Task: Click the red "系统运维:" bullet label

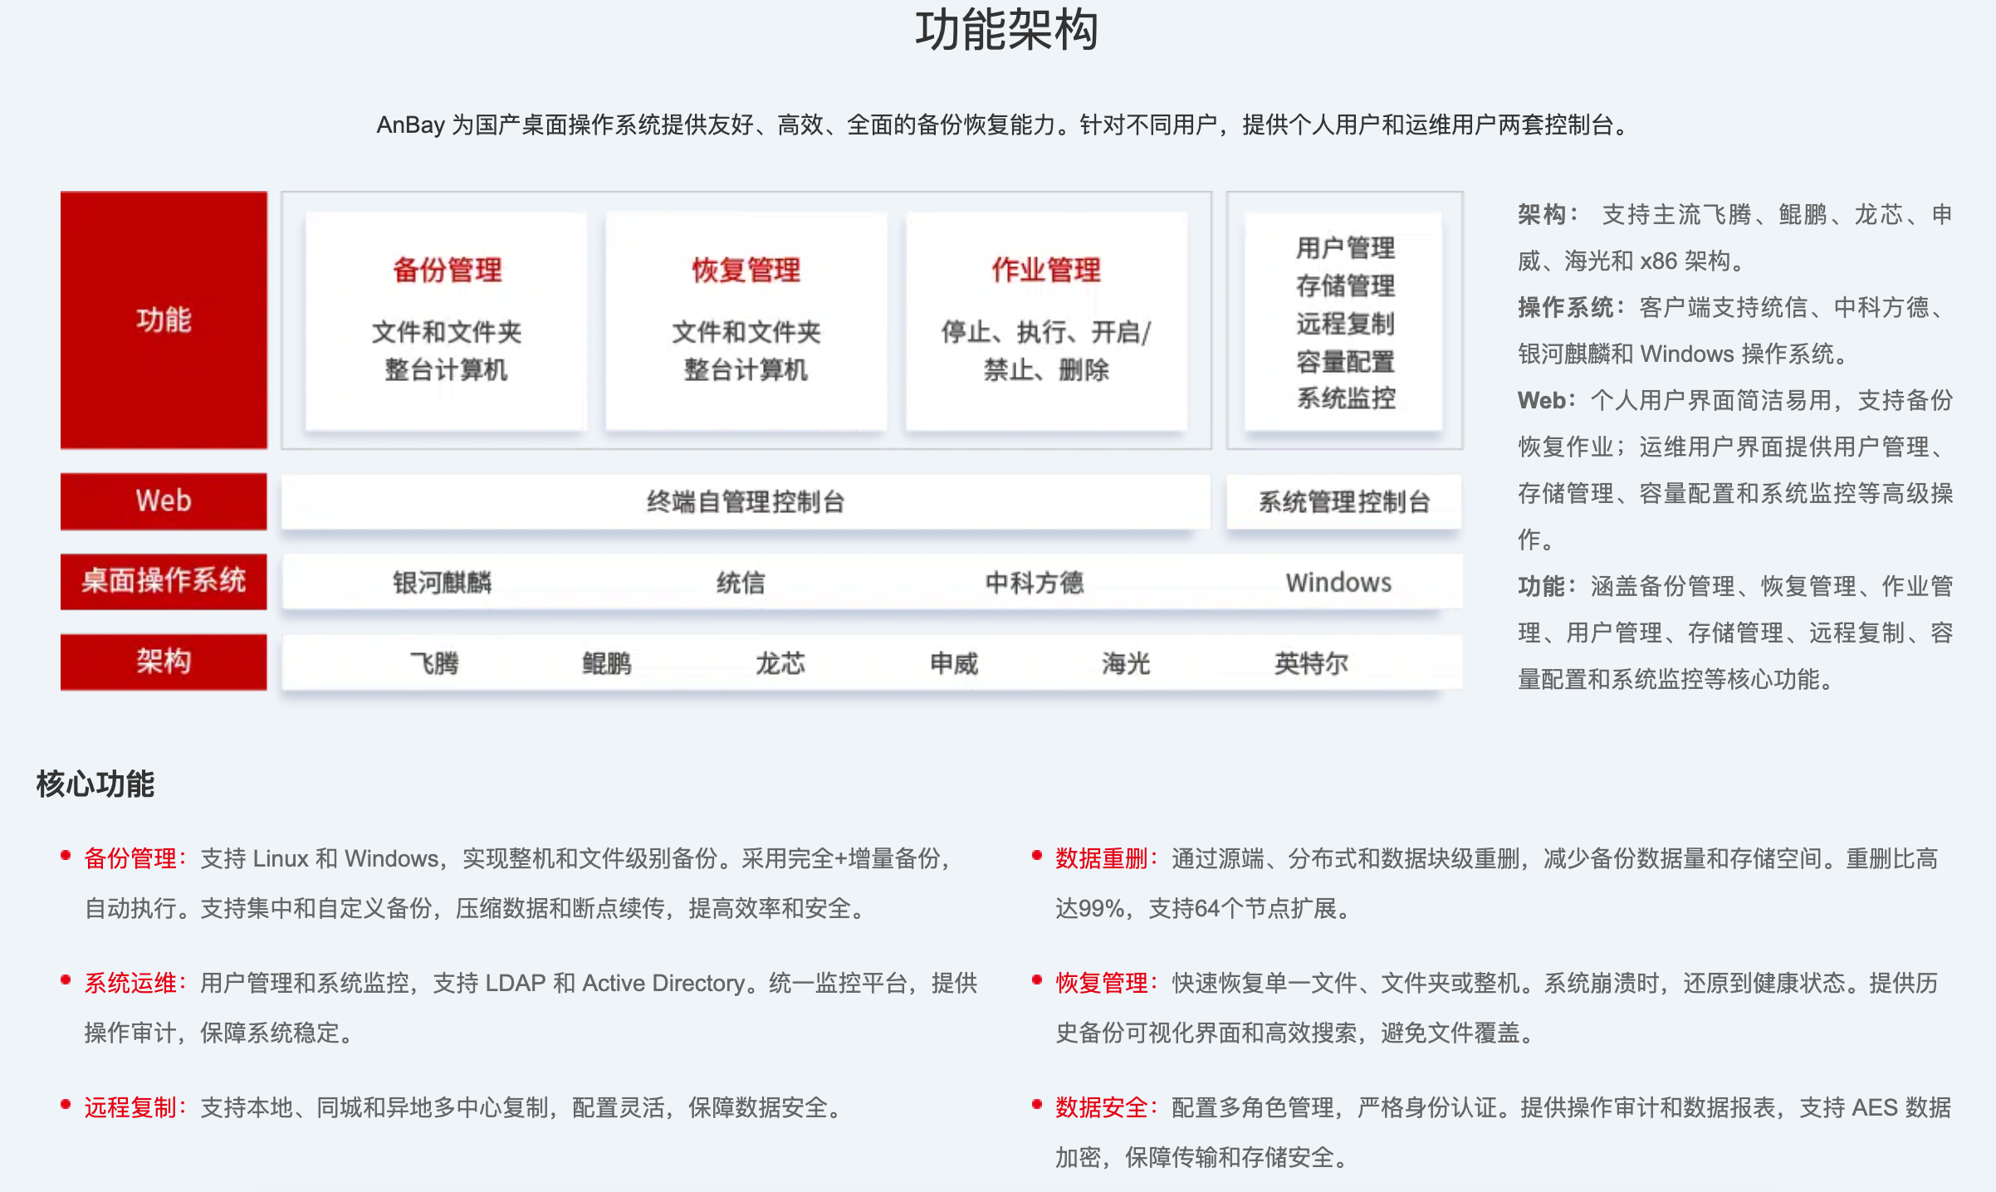Action: (x=136, y=983)
